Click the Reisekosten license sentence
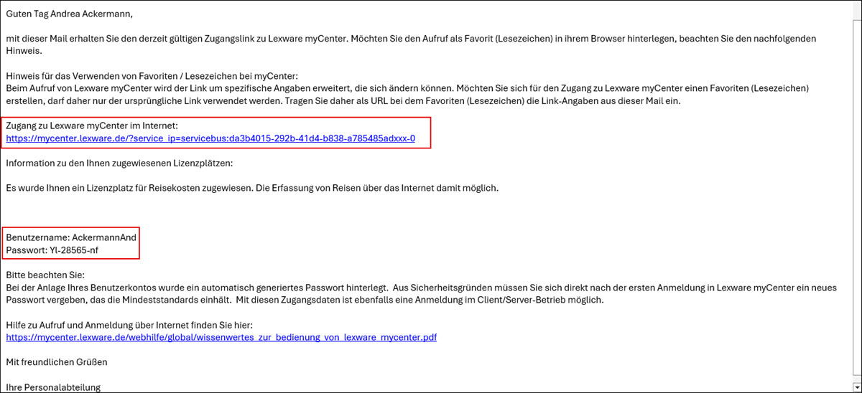862x393 pixels. [x=251, y=188]
